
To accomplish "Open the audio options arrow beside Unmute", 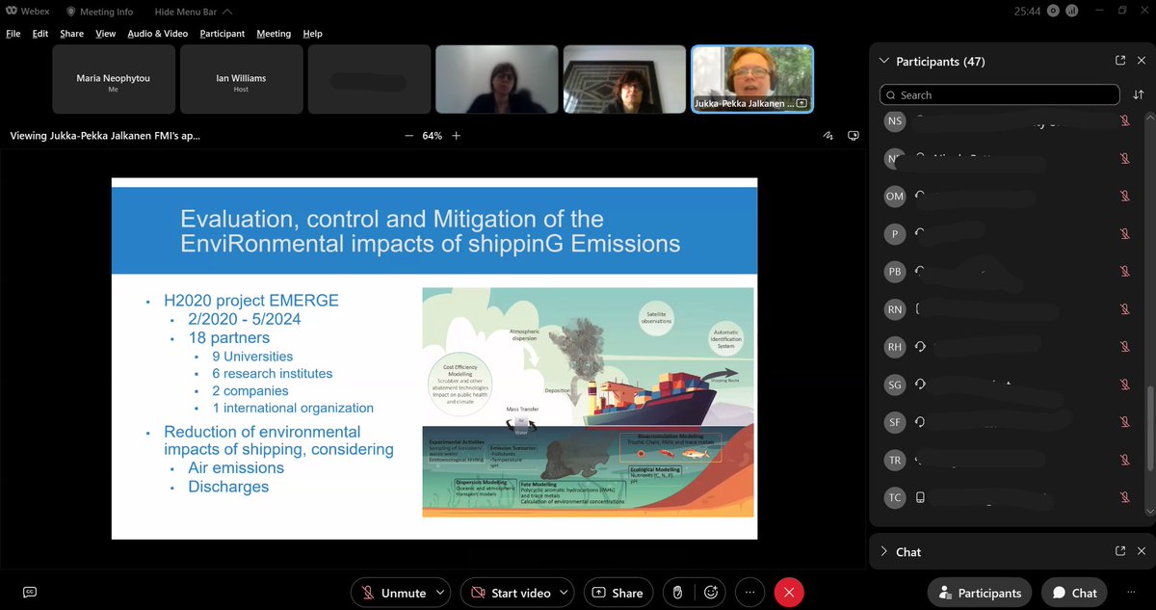I will click(x=441, y=593).
